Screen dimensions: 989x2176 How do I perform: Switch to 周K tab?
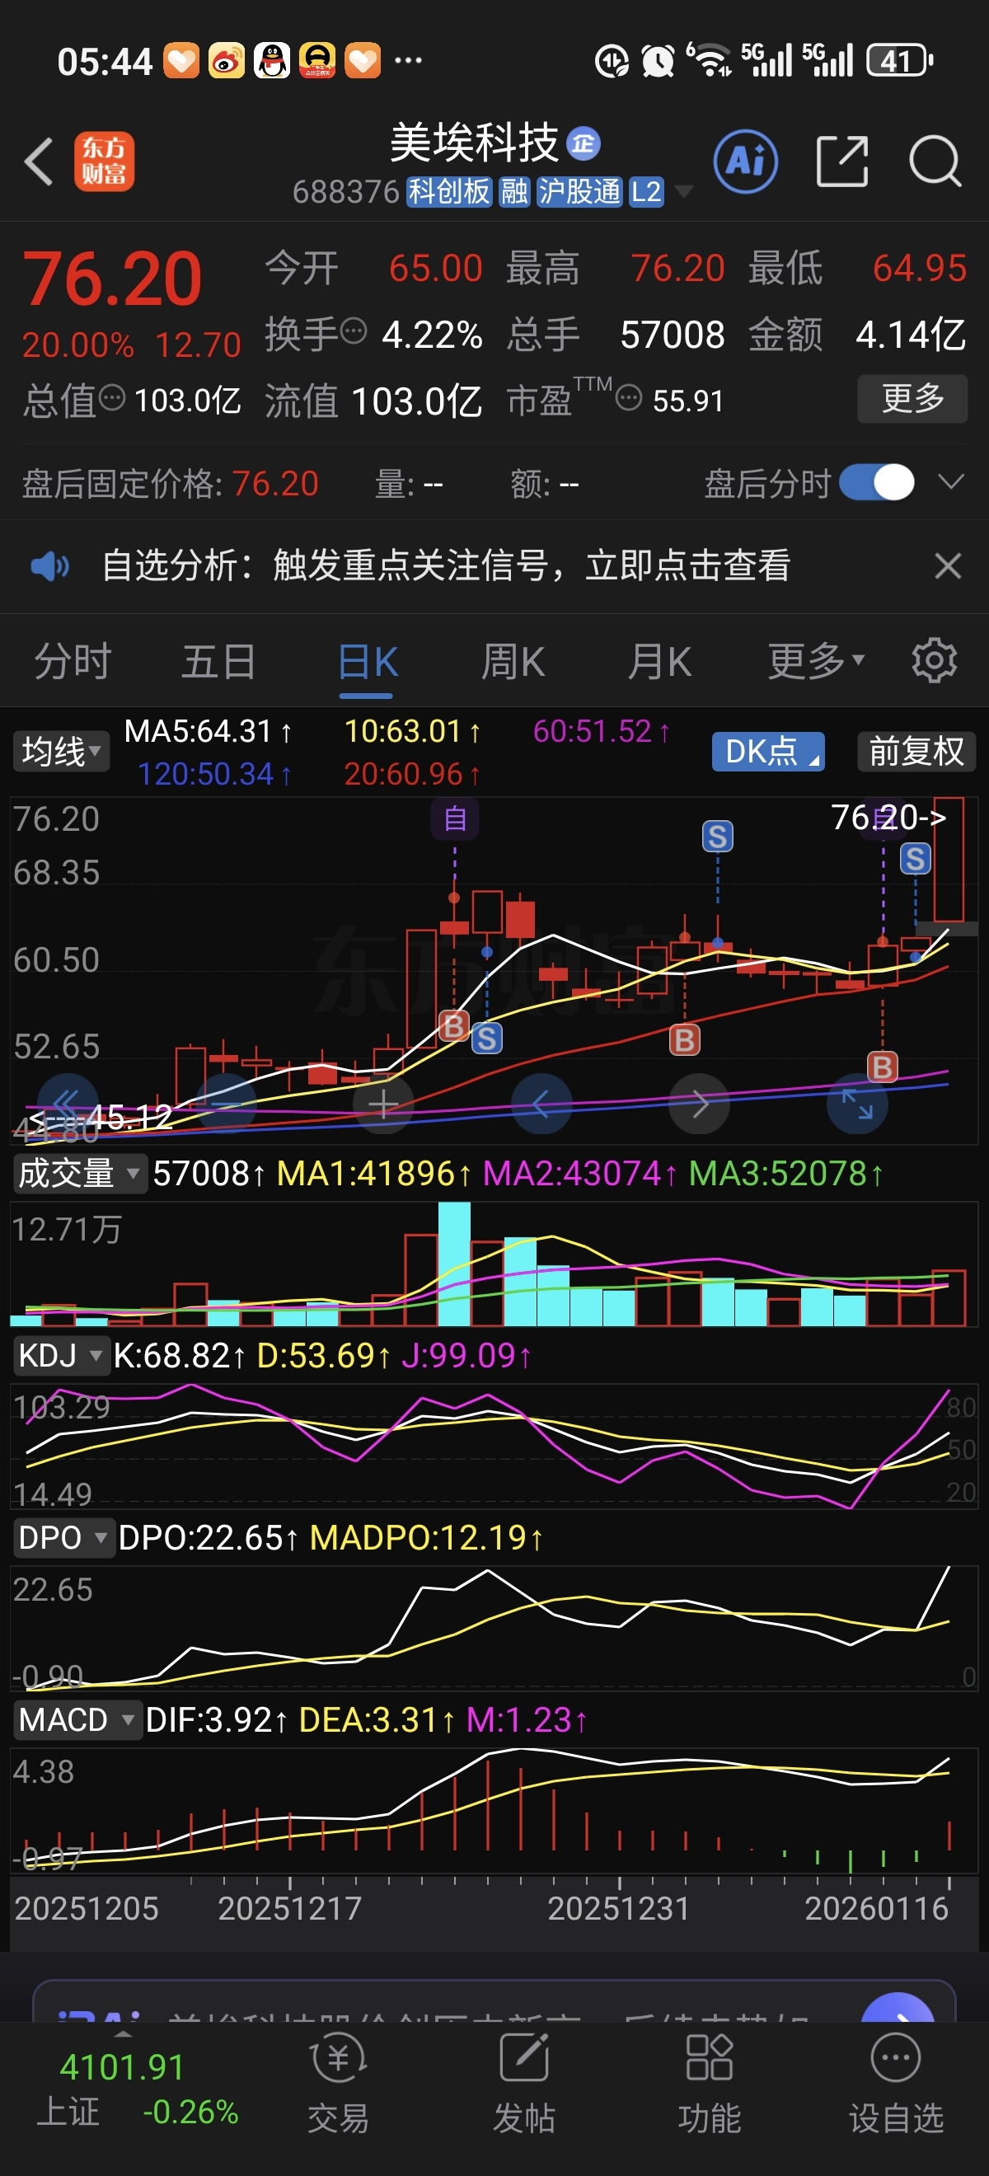click(513, 660)
